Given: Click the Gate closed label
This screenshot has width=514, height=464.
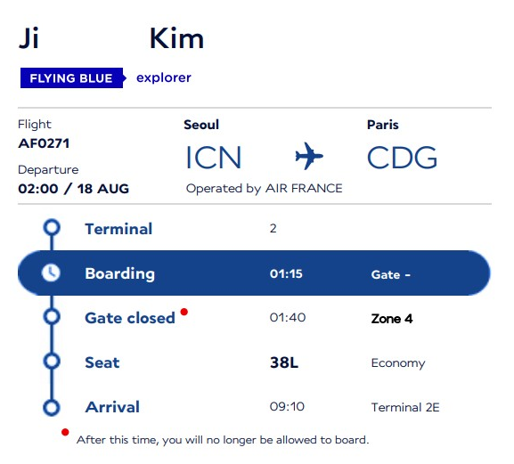Looking at the screenshot, I should [130, 318].
